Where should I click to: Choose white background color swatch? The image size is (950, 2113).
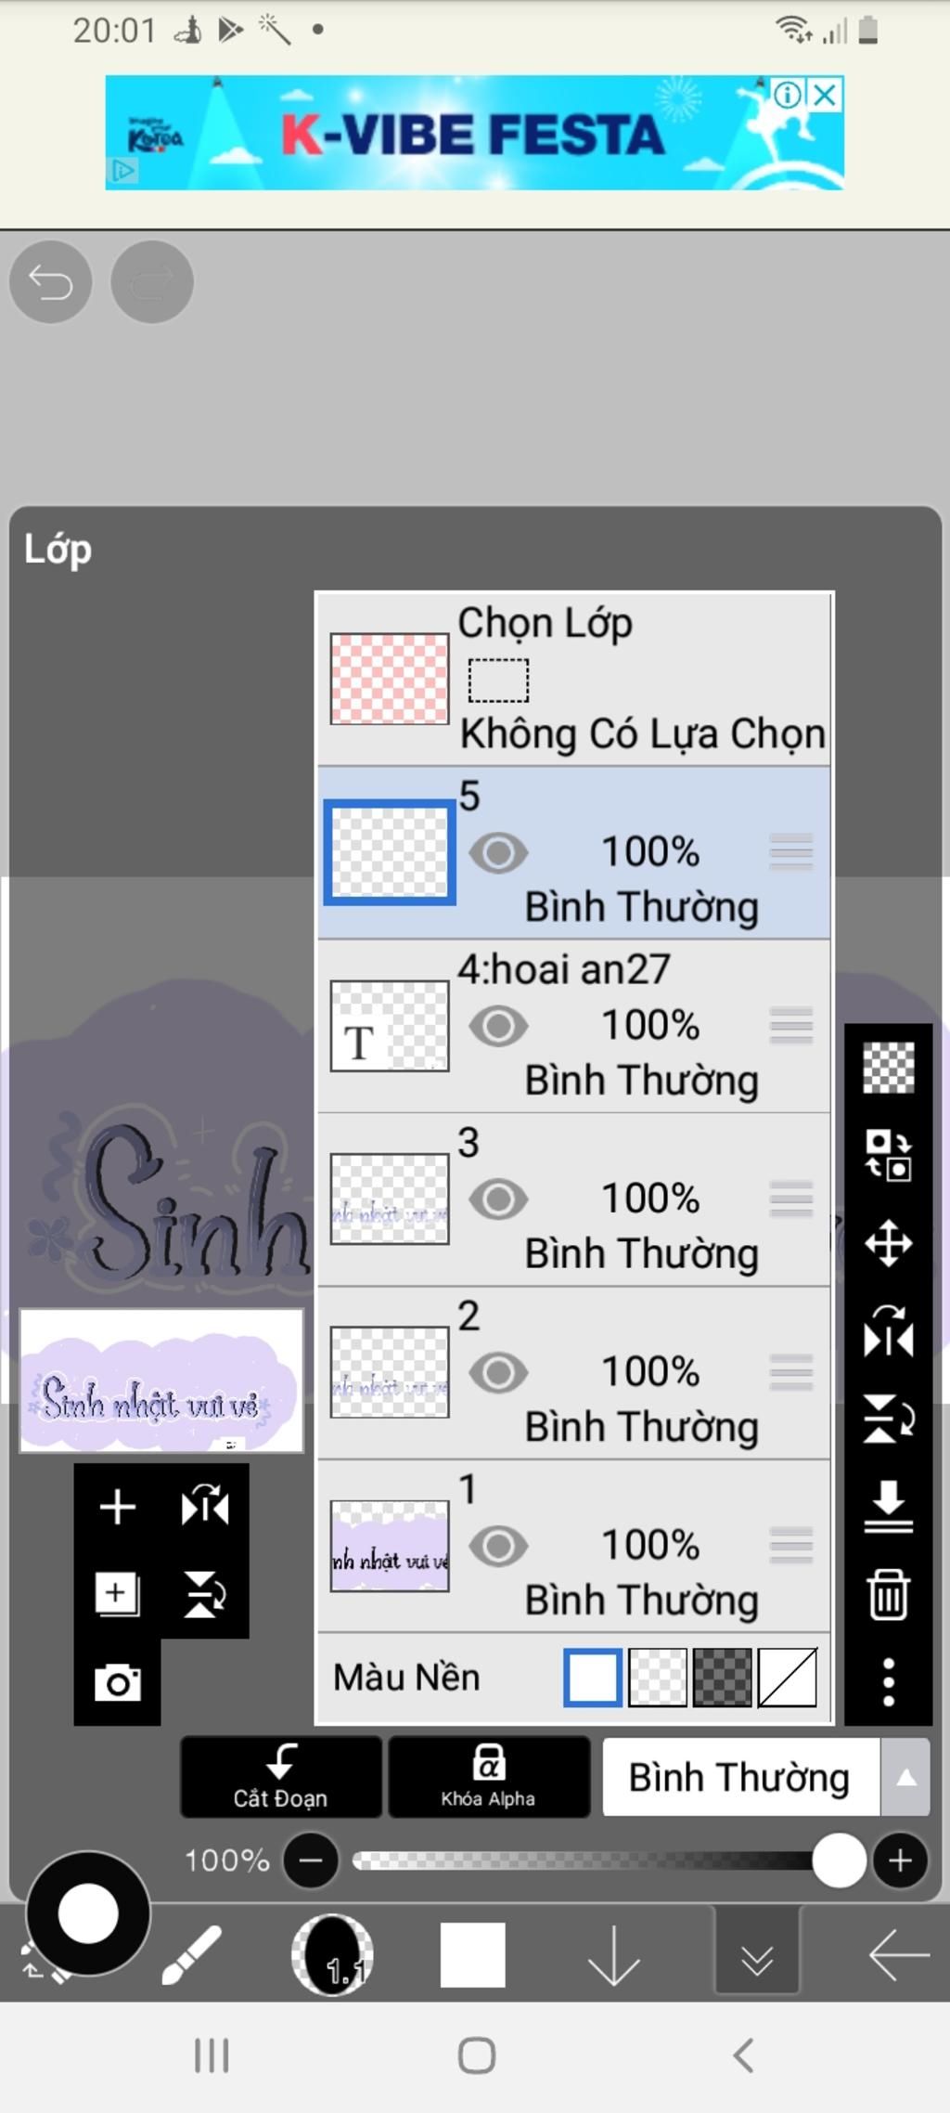click(593, 1677)
